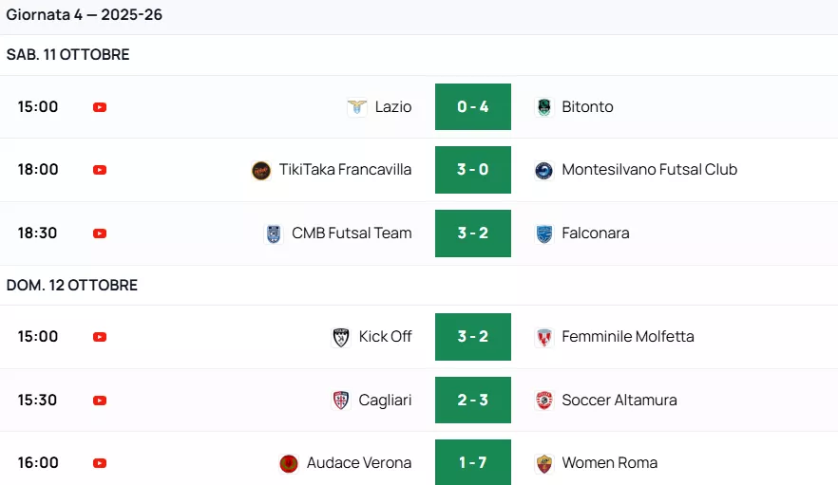Open the 0 - 4 Lazio–Bitonto score
Image resolution: width=838 pixels, height=485 pixels.
(x=473, y=107)
